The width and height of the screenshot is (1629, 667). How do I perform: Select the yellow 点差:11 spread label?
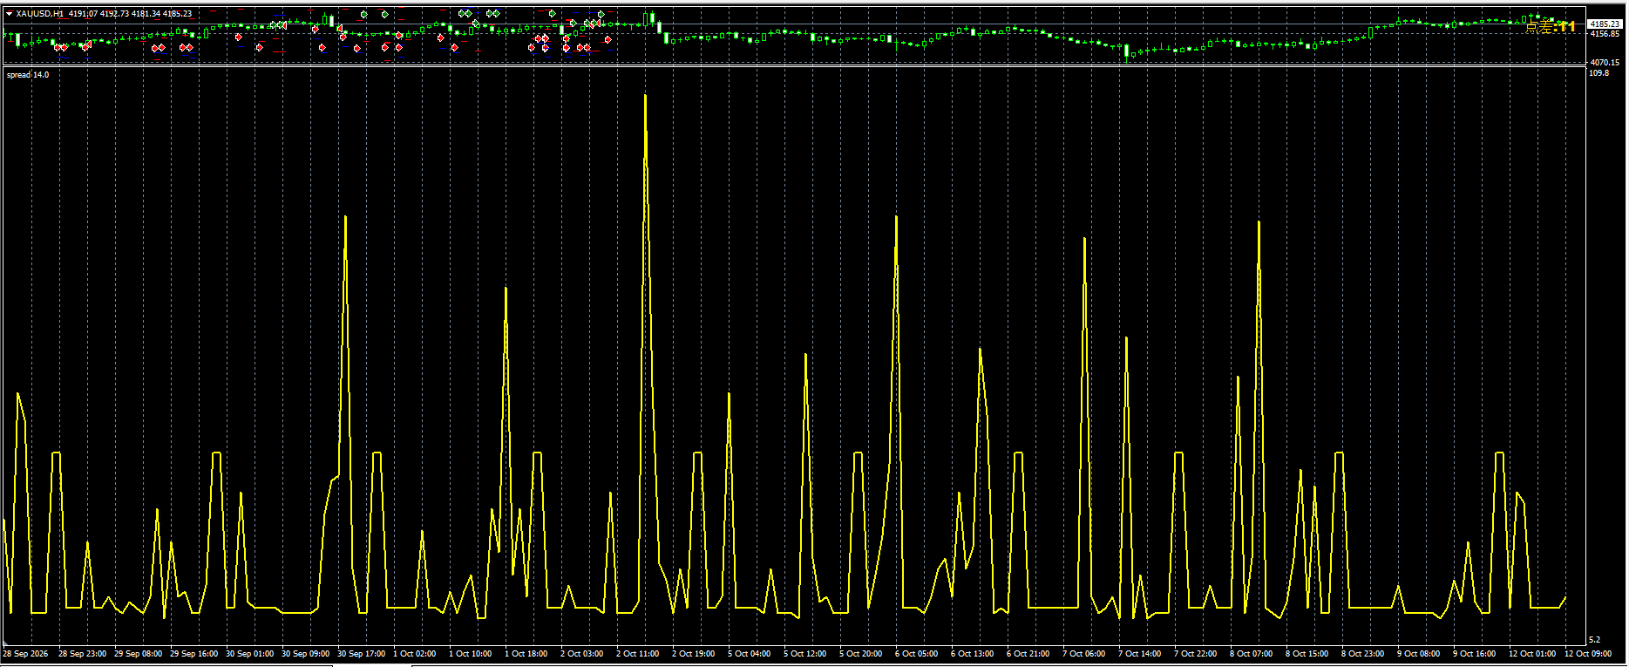click(x=1551, y=27)
